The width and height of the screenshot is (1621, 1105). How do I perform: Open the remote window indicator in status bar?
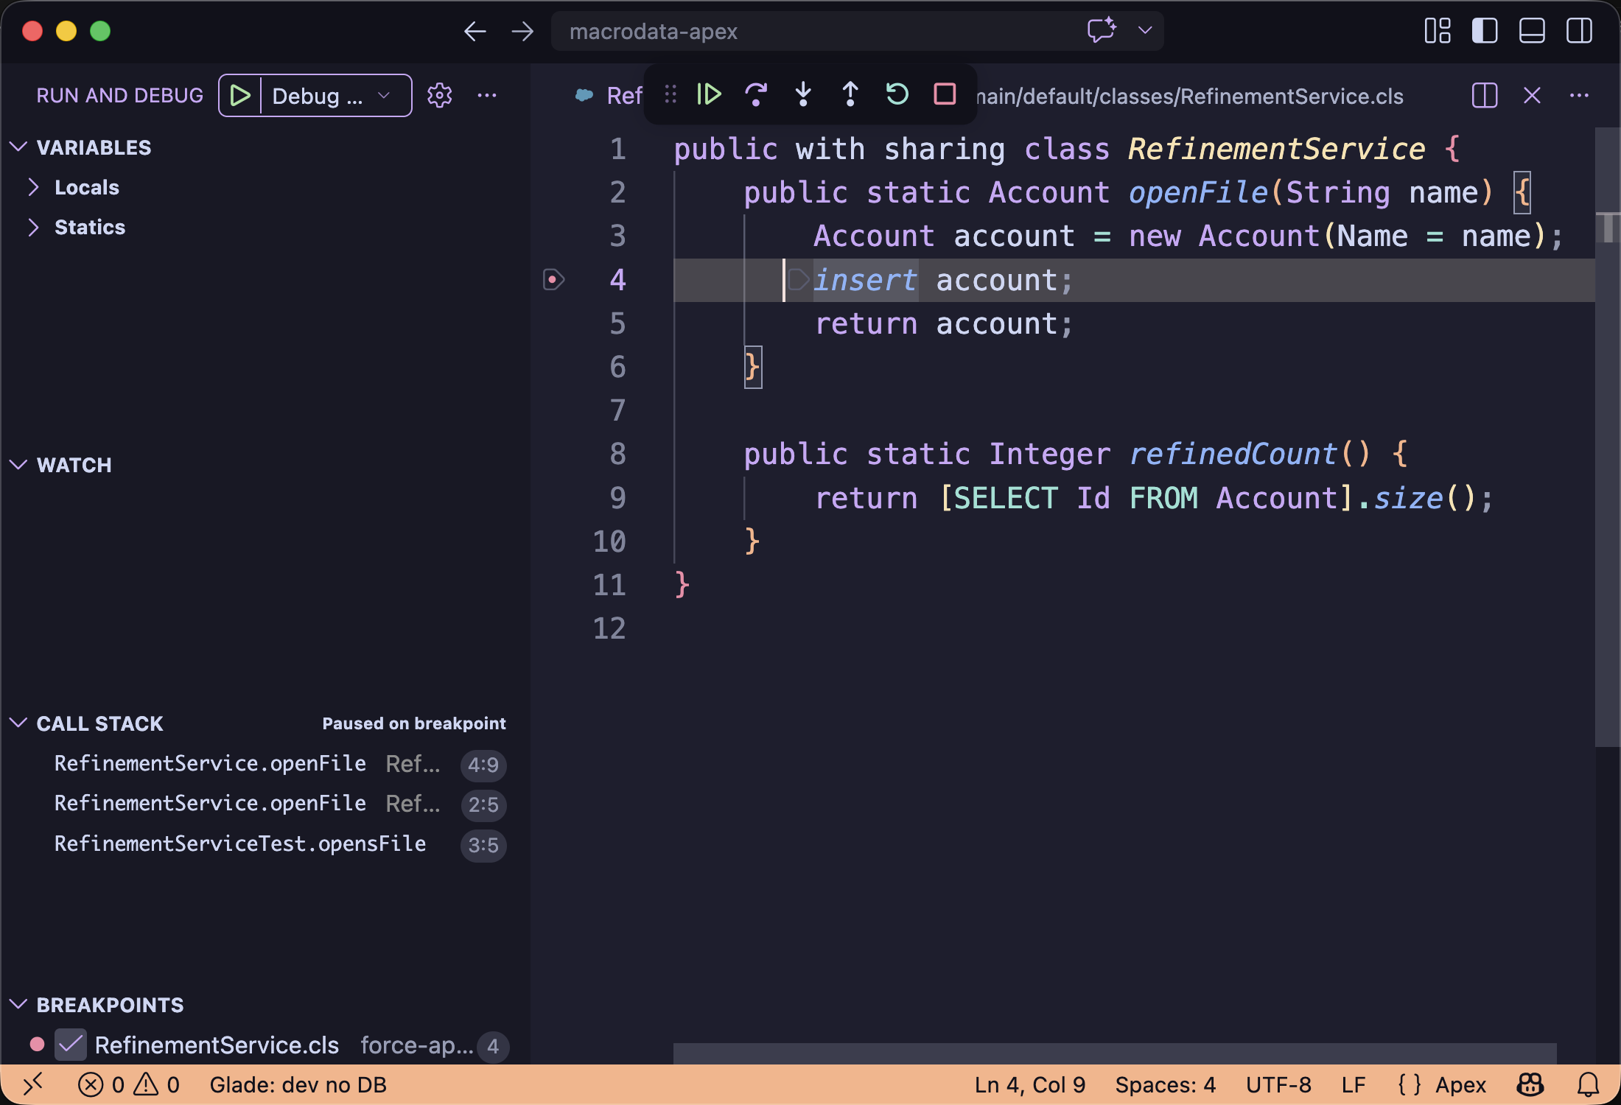[33, 1084]
